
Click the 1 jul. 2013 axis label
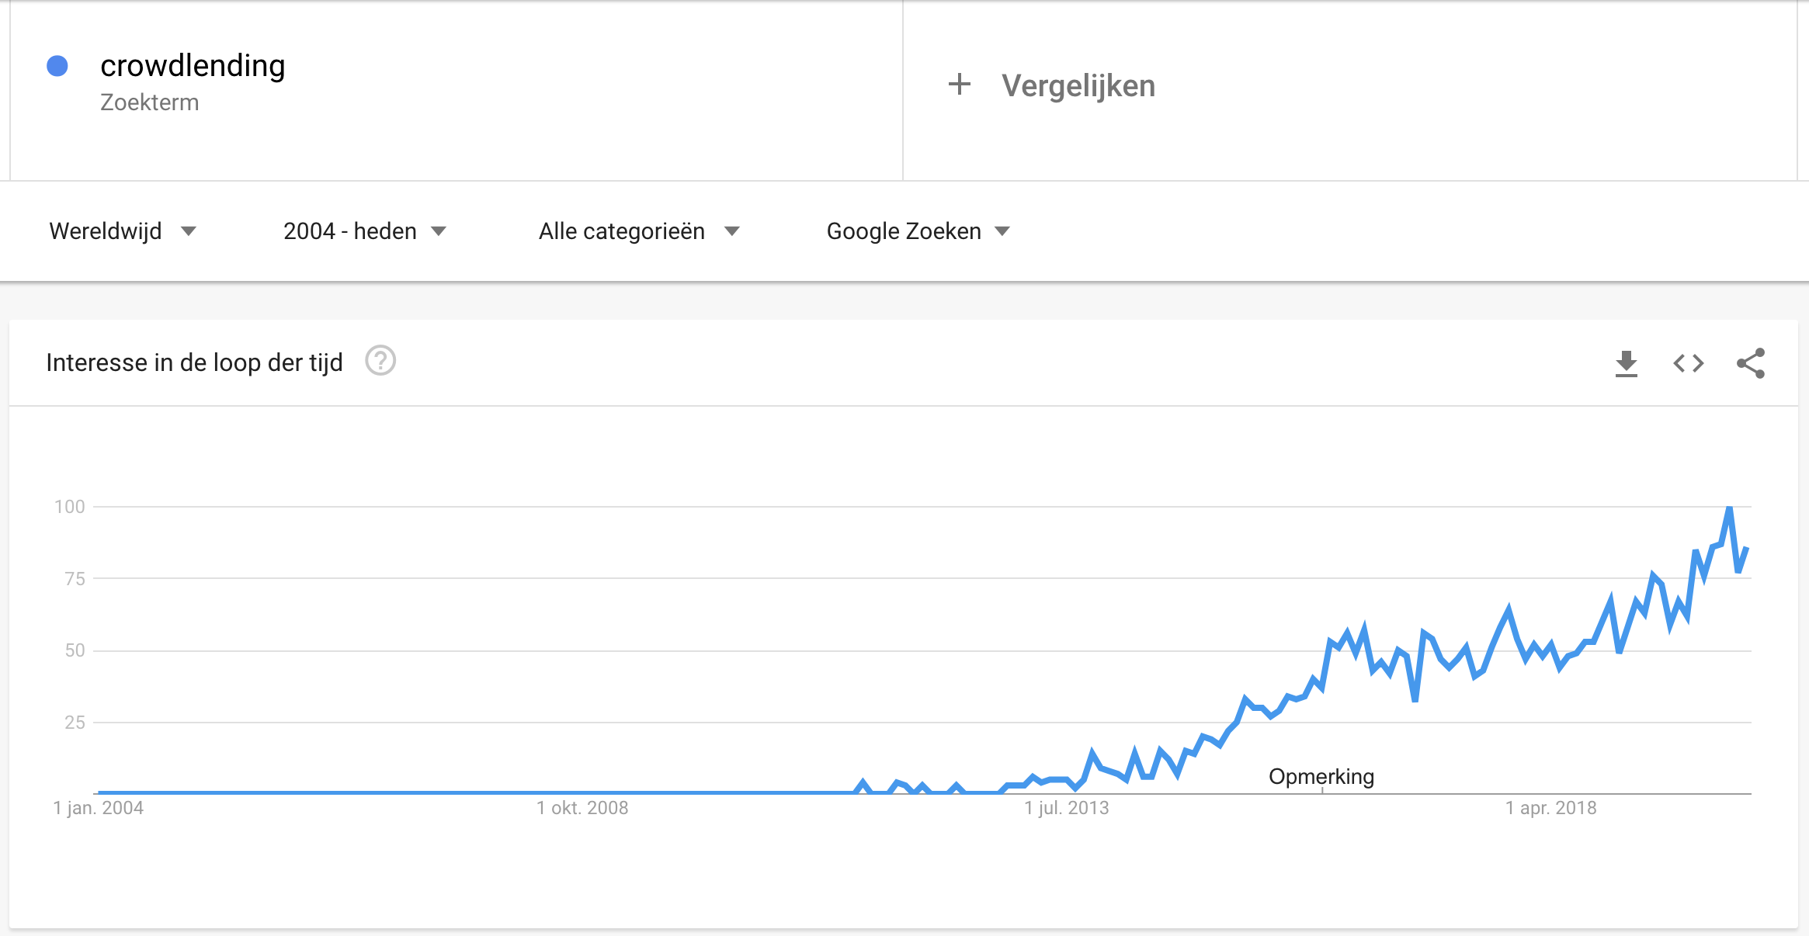click(1067, 808)
